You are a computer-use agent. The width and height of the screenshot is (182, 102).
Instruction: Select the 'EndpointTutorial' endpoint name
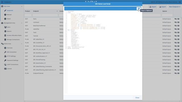[38, 73]
